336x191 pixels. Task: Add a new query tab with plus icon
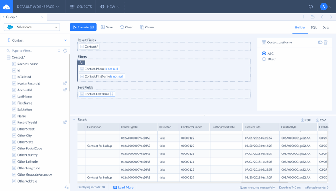pos(303,17)
